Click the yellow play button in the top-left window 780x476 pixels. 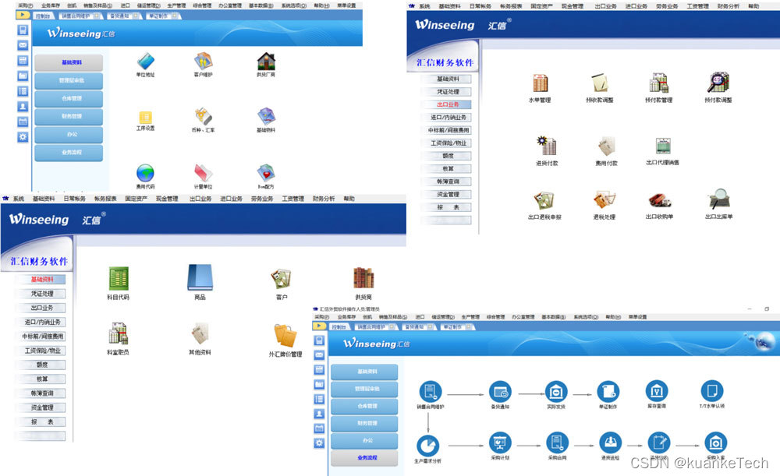point(23,16)
